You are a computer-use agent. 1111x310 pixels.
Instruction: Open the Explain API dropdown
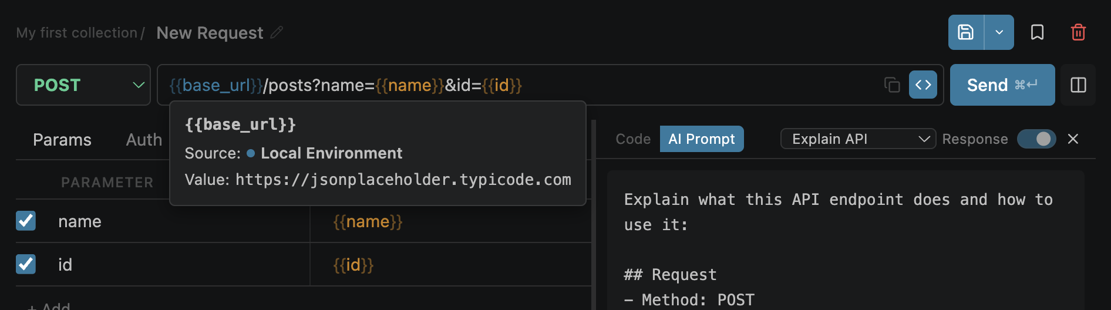click(x=858, y=139)
